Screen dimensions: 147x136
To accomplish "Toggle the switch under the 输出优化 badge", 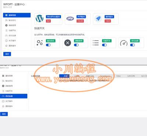I will 48,45.
